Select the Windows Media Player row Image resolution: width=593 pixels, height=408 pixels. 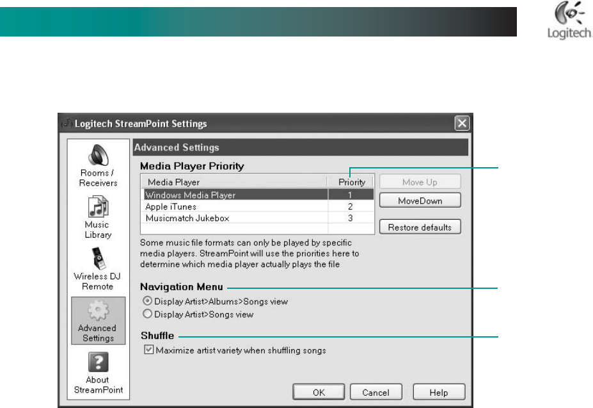257,195
